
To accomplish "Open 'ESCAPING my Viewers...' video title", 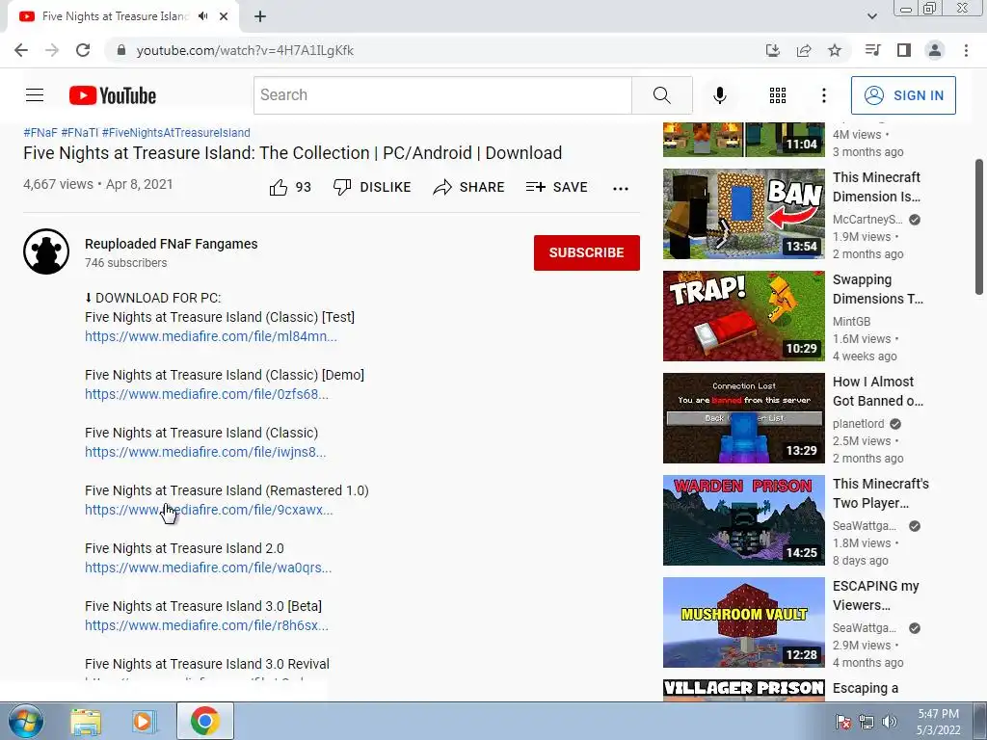I will [x=875, y=595].
